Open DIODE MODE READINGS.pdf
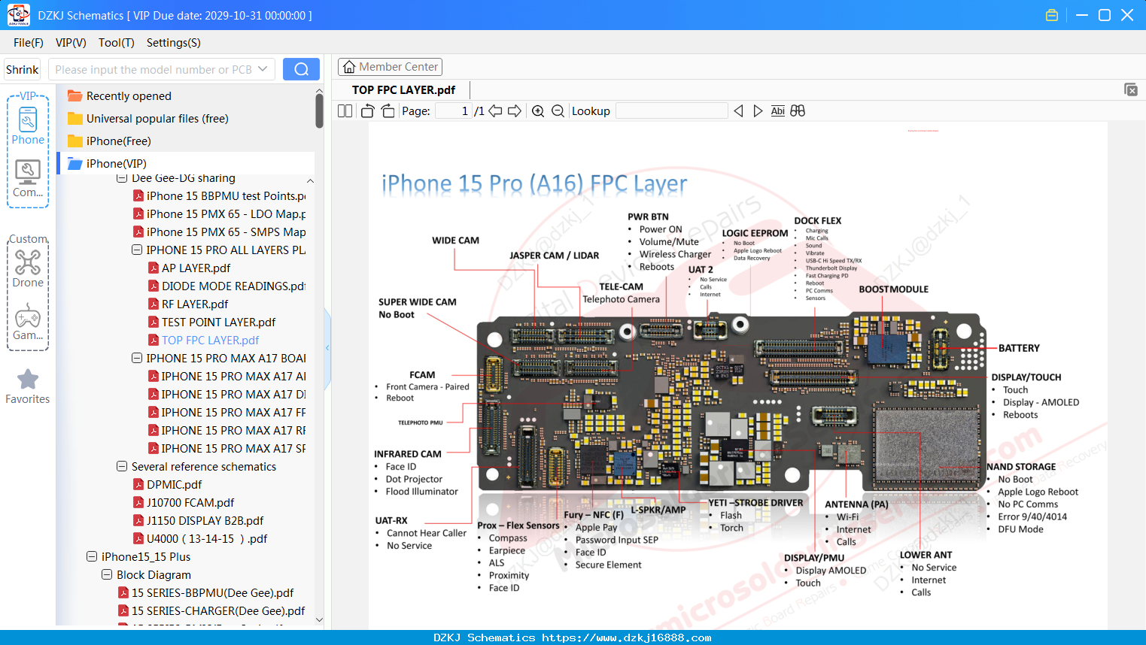This screenshot has height=645, width=1146. [226, 286]
